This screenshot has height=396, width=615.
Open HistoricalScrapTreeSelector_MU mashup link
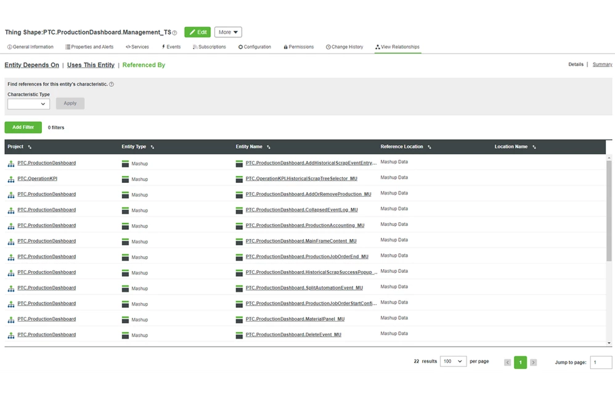coord(301,179)
